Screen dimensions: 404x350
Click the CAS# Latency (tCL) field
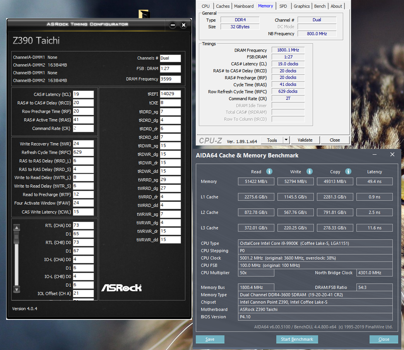pos(83,94)
